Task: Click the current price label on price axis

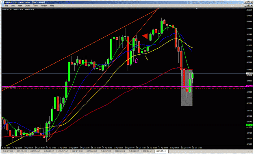Action: [249, 73]
